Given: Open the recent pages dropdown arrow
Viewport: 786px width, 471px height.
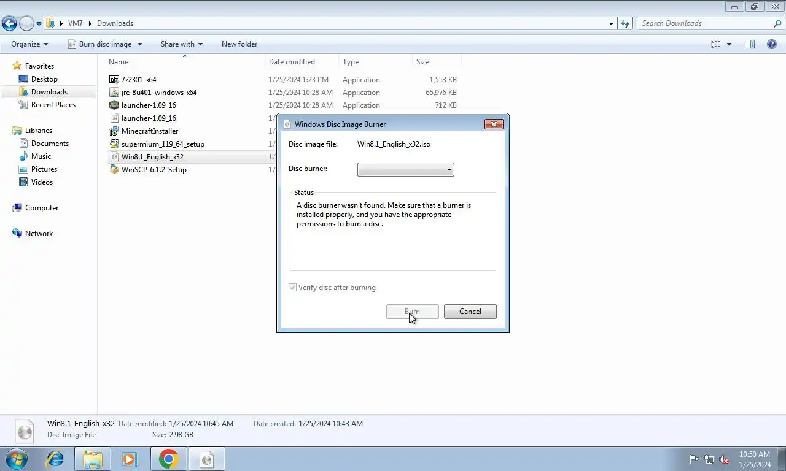Looking at the screenshot, I should point(39,24).
